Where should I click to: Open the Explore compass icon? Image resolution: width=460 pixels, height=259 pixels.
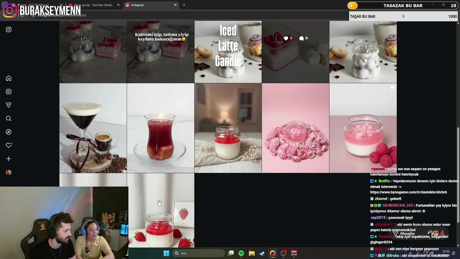[x=9, y=132]
